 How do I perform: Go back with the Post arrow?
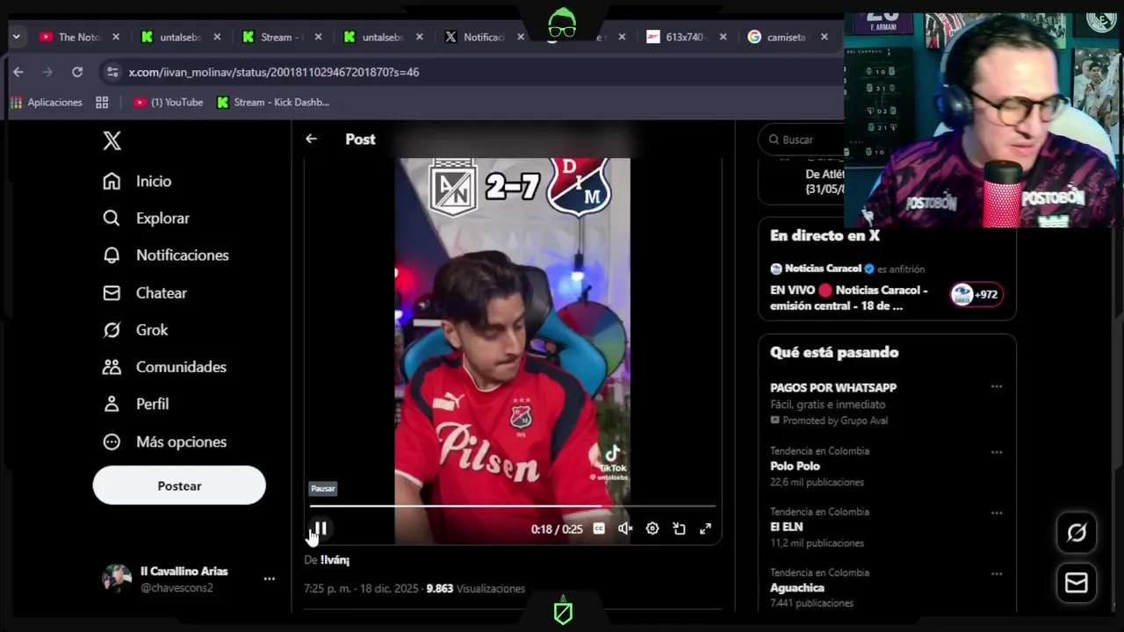(x=311, y=139)
